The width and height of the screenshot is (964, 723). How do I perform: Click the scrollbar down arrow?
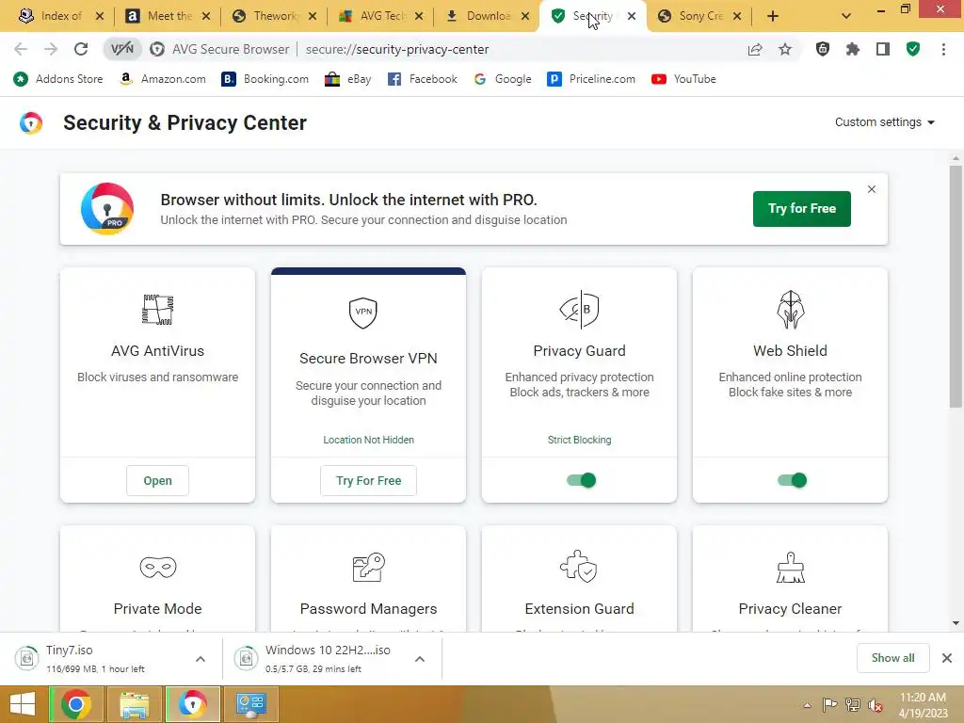(x=956, y=623)
